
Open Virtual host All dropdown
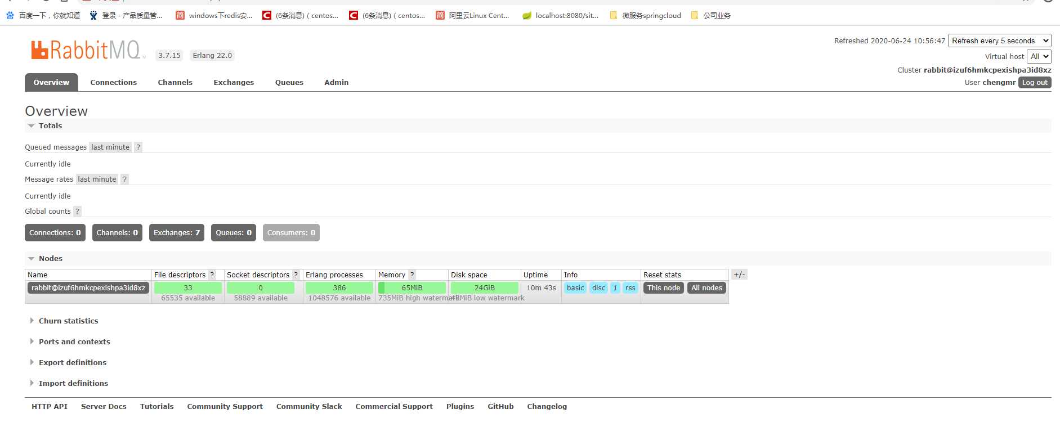[1039, 57]
